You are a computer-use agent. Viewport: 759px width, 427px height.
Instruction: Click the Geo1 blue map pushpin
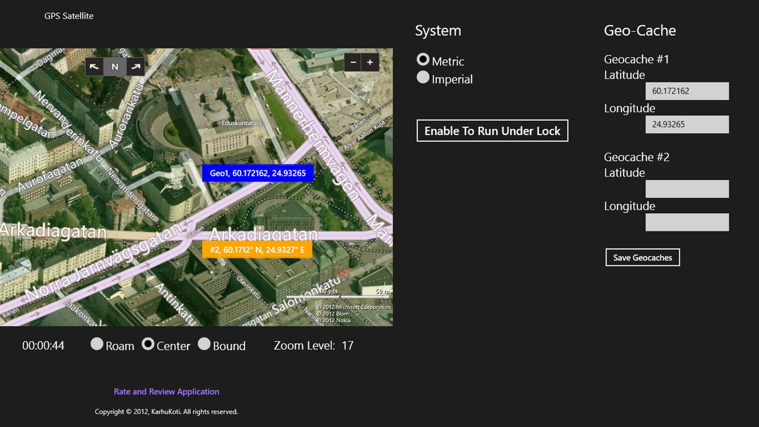pos(258,173)
